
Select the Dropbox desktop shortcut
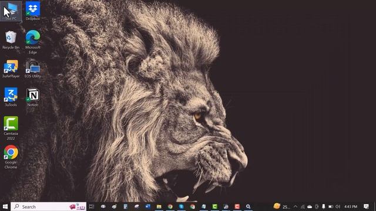point(33,11)
